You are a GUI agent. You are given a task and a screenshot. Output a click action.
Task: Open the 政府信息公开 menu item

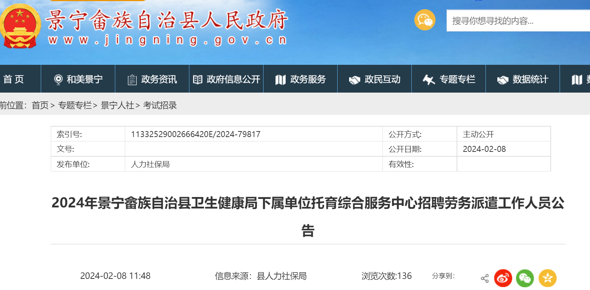click(x=233, y=79)
